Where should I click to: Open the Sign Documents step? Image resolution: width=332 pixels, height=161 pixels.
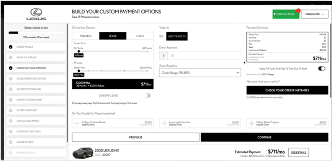(36, 153)
